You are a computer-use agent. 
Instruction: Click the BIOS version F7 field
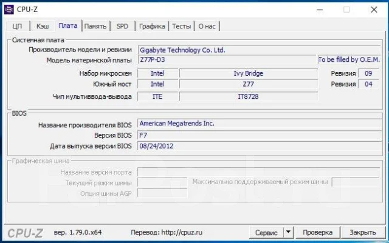pyautogui.click(x=260, y=135)
